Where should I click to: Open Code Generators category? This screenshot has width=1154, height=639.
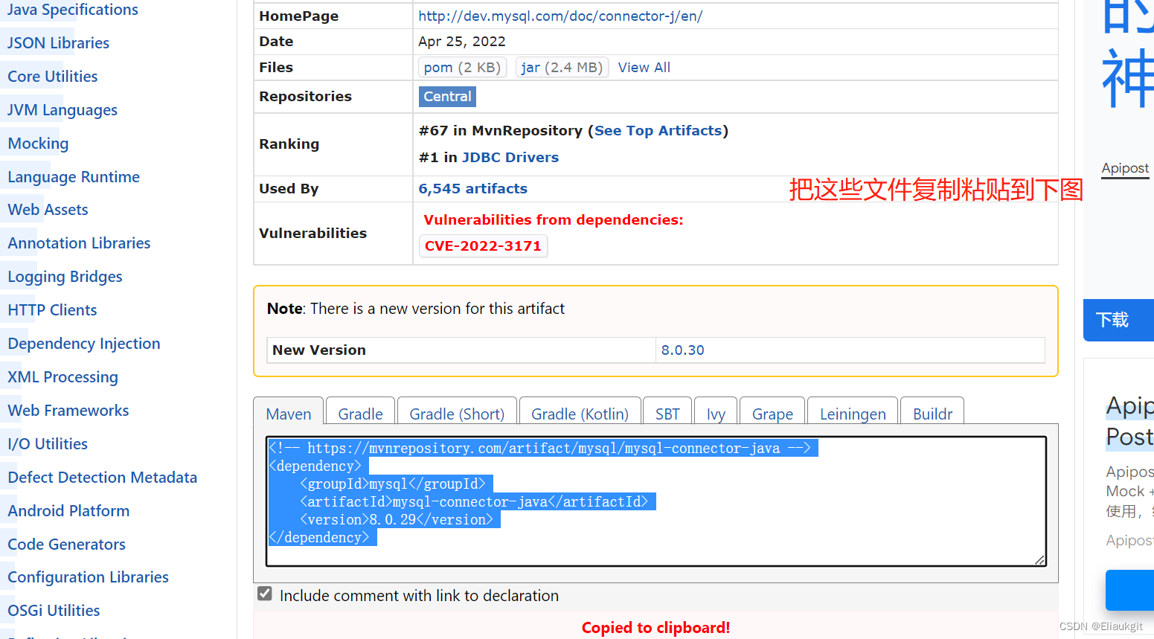[x=66, y=545]
